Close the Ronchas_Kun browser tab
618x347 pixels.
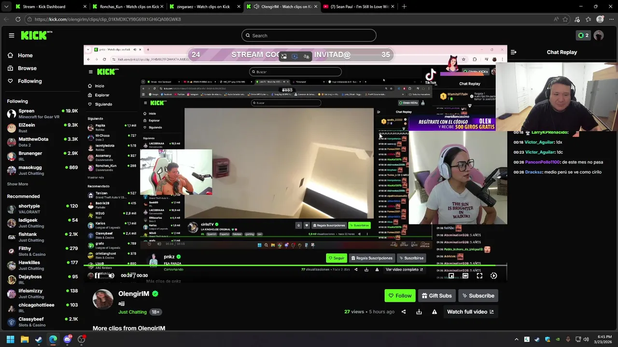(x=162, y=7)
